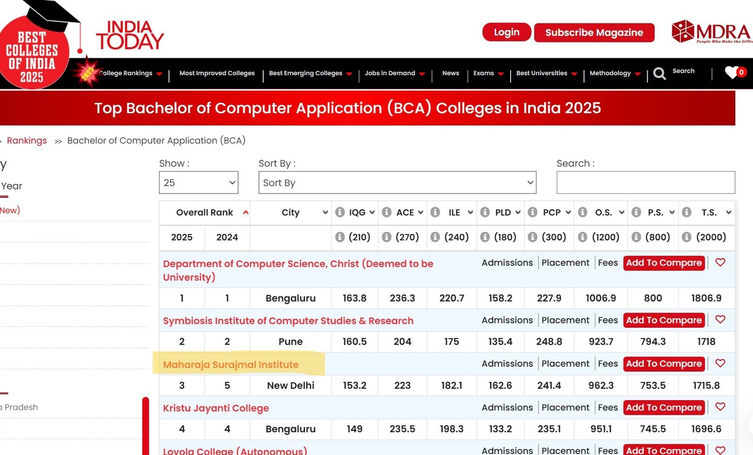View Placement for Kristu Jayanti College
Image resolution: width=753 pixels, height=455 pixels.
565,408
